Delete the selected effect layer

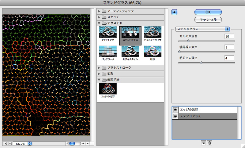209,143
